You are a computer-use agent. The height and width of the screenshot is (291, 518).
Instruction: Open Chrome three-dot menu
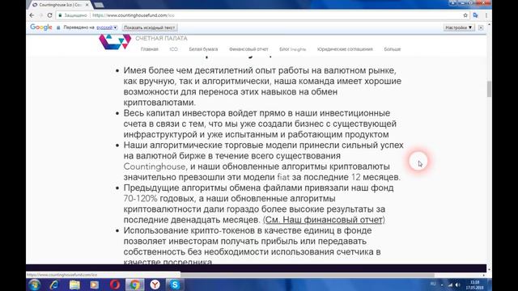coord(486,15)
